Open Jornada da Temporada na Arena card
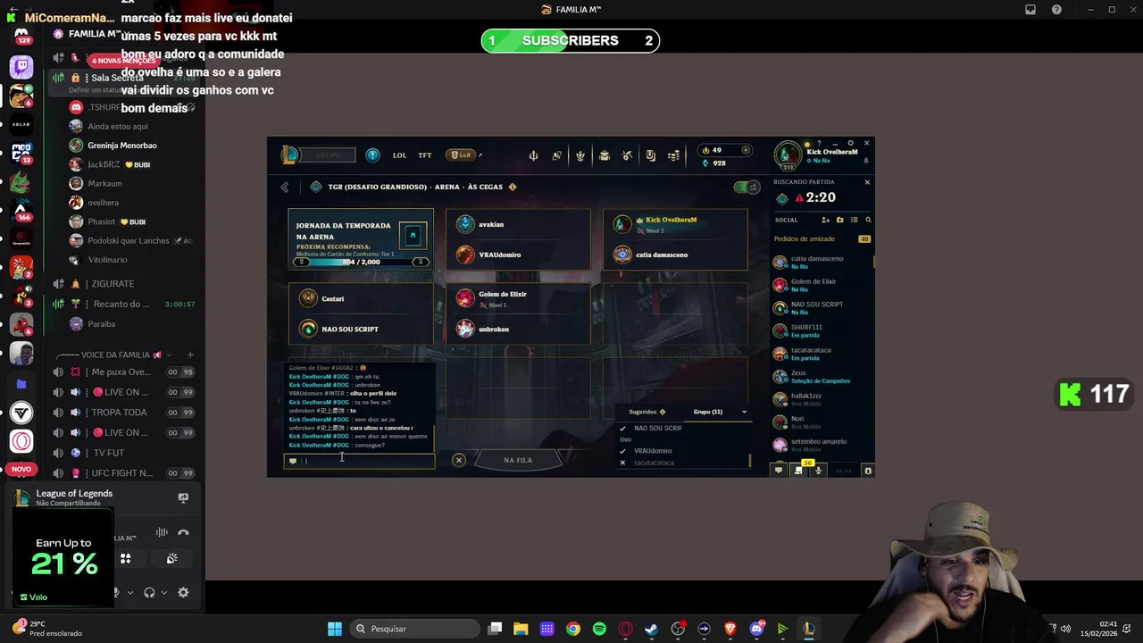Image resolution: width=1143 pixels, height=643 pixels. click(361, 238)
